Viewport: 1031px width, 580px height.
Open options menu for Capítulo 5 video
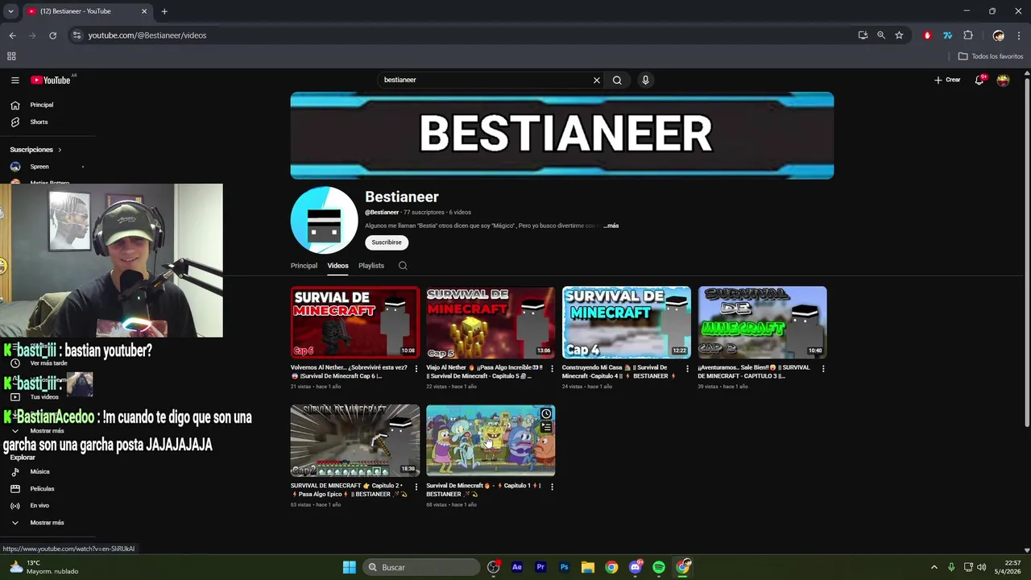coord(552,369)
